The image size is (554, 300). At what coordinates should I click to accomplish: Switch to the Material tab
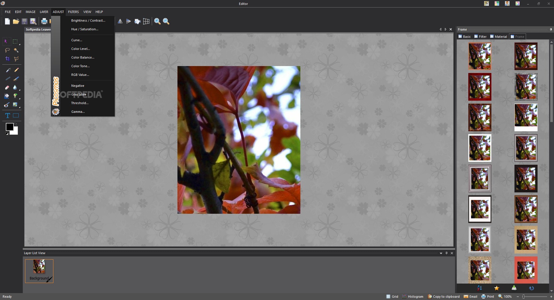point(499,37)
